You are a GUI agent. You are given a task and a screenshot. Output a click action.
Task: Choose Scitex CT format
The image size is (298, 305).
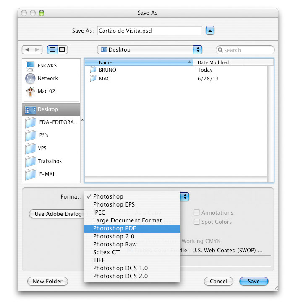(x=132, y=252)
